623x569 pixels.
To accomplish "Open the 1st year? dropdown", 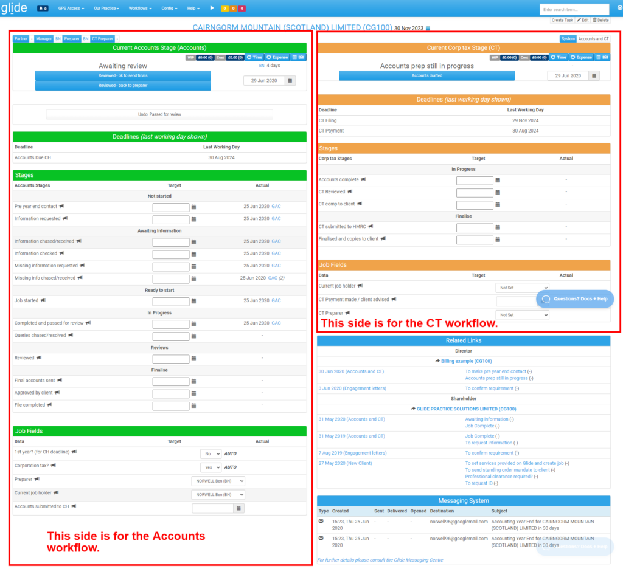I will pyautogui.click(x=211, y=454).
